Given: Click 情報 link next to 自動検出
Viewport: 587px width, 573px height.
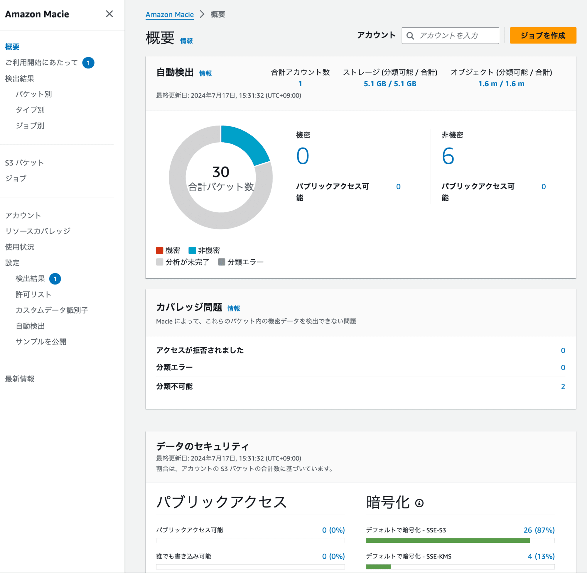Looking at the screenshot, I should (x=205, y=73).
